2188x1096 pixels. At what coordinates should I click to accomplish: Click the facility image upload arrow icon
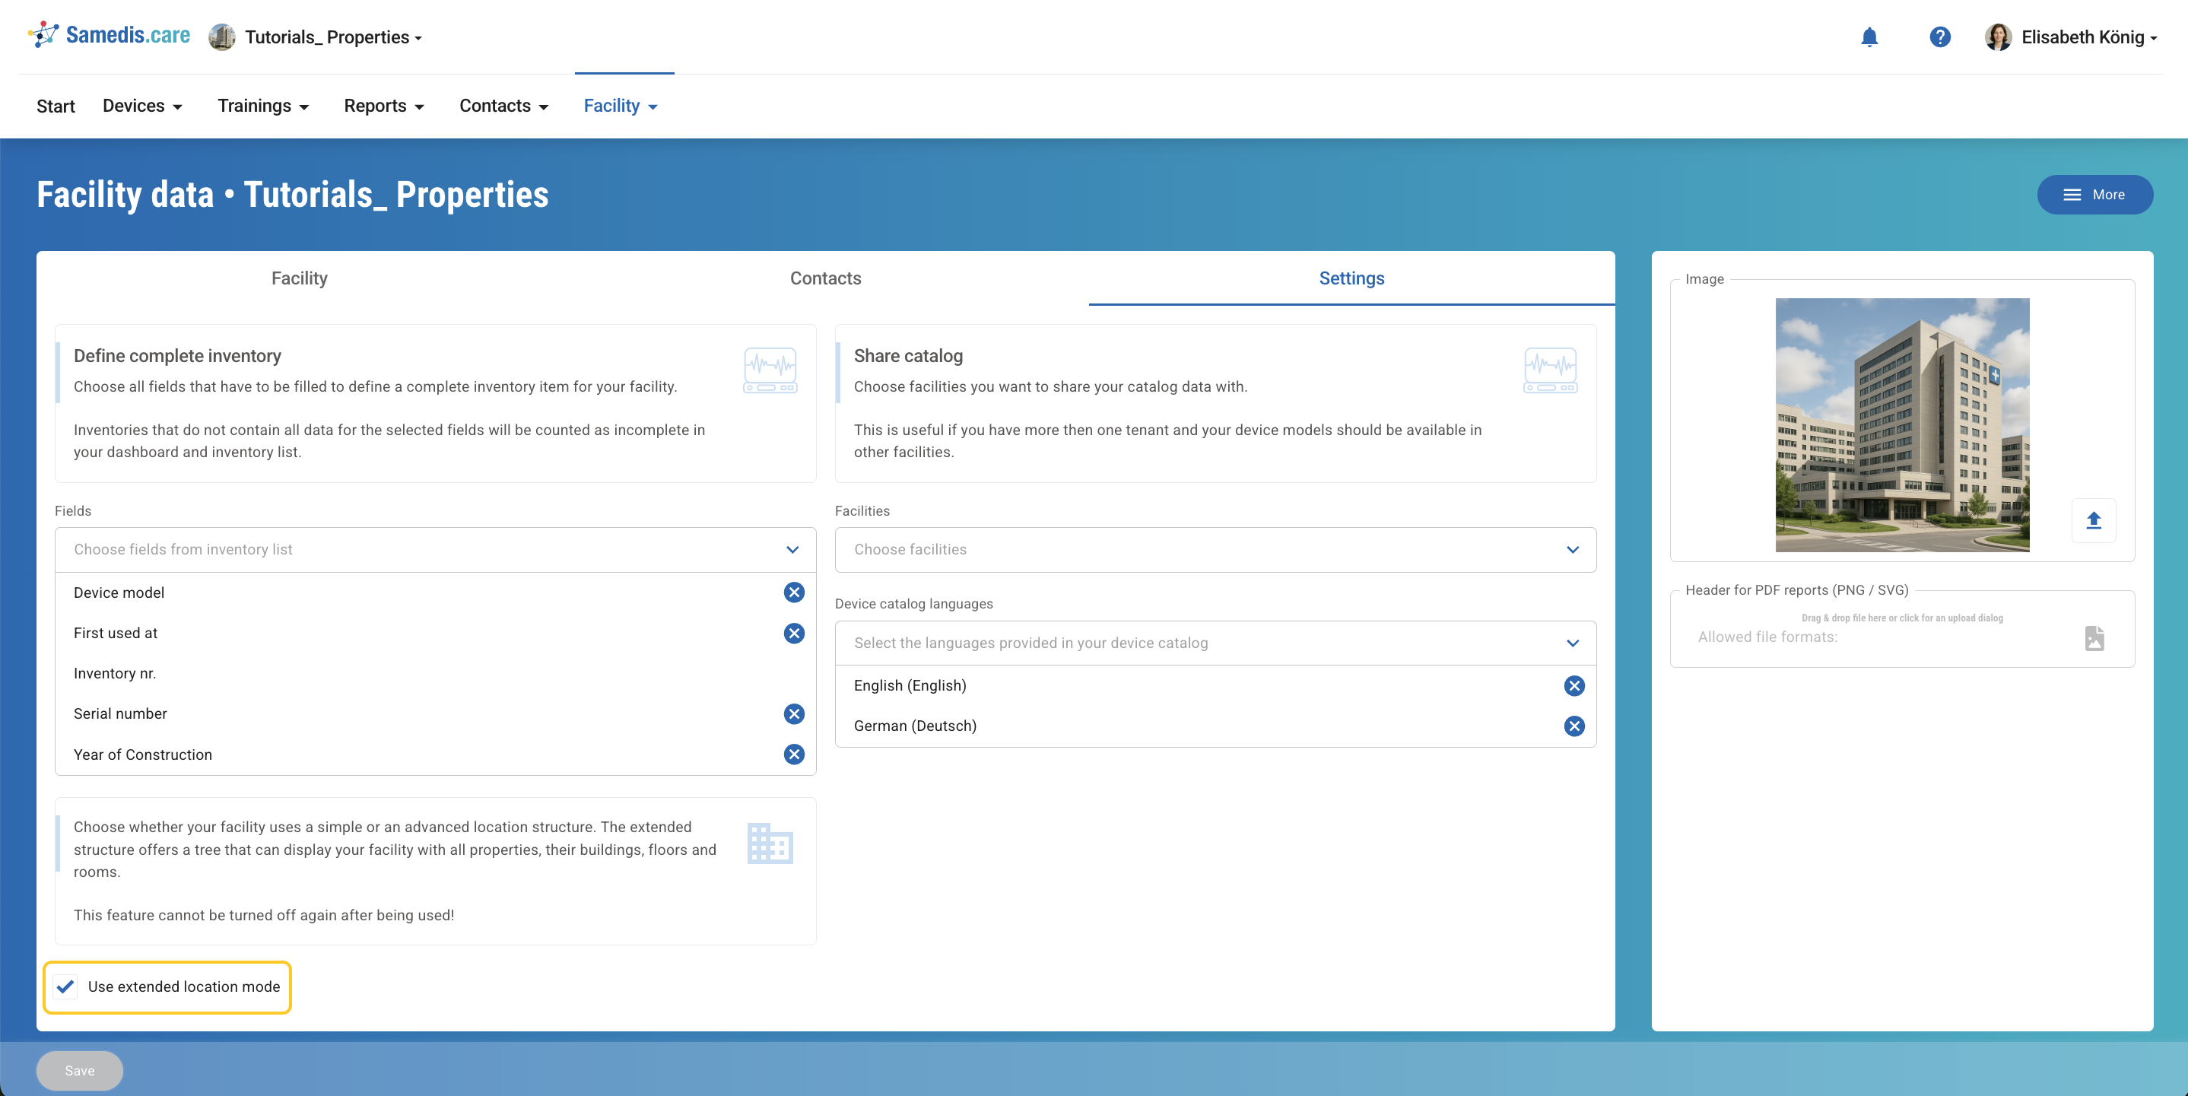[2093, 520]
